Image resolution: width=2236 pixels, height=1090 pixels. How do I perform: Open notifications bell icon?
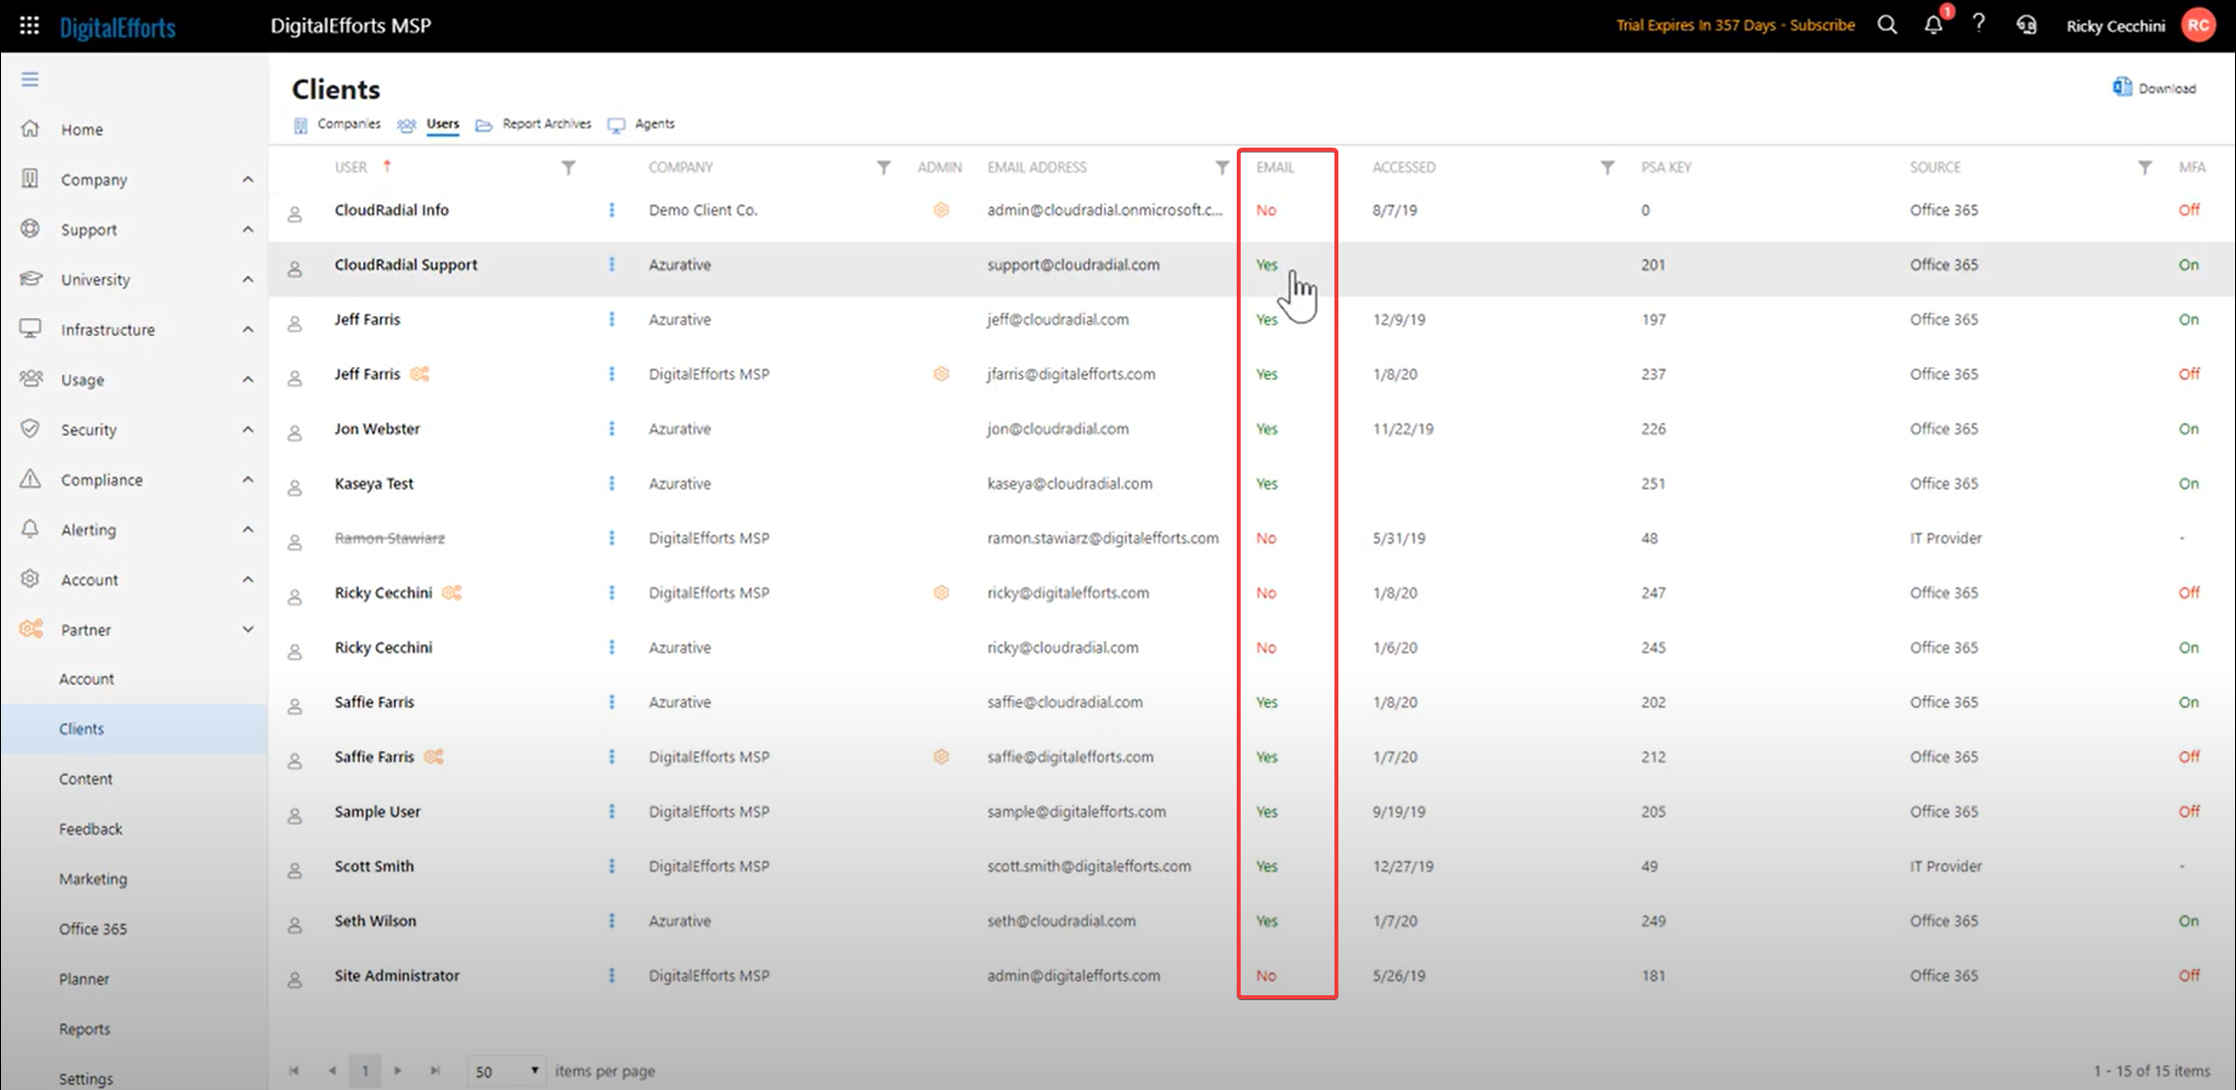pyautogui.click(x=1934, y=25)
